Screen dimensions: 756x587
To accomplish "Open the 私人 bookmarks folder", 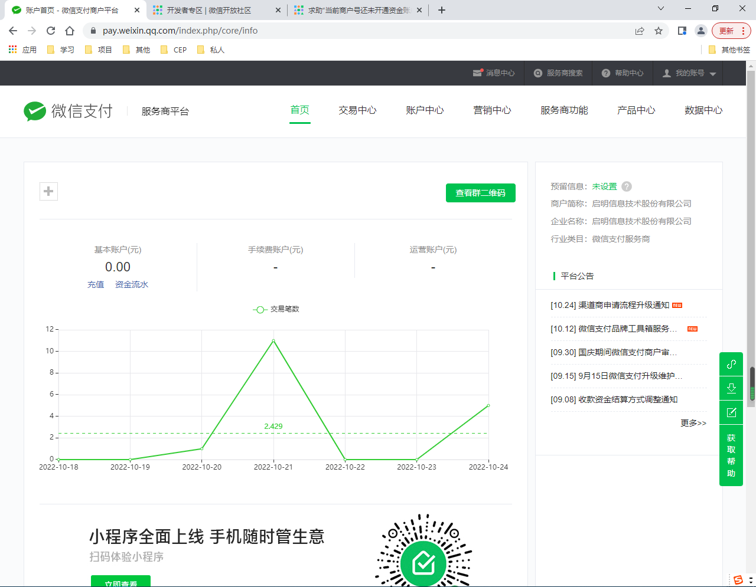I will pos(210,50).
